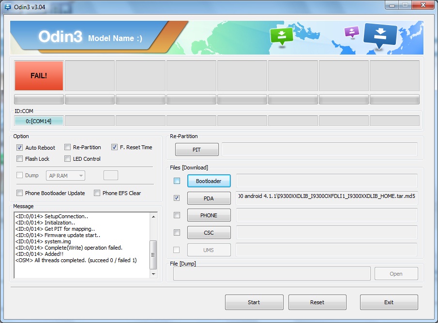Click the 'Get PIT for mapping..' log line

tap(55, 229)
